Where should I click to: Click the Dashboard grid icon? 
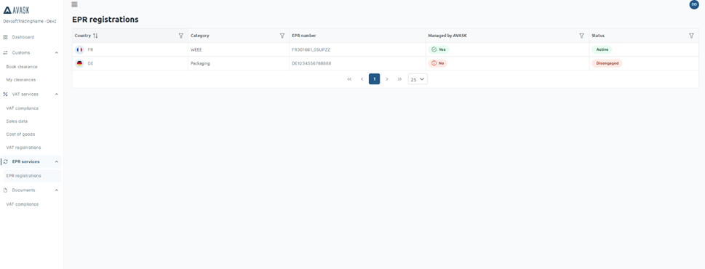[x=5, y=37]
